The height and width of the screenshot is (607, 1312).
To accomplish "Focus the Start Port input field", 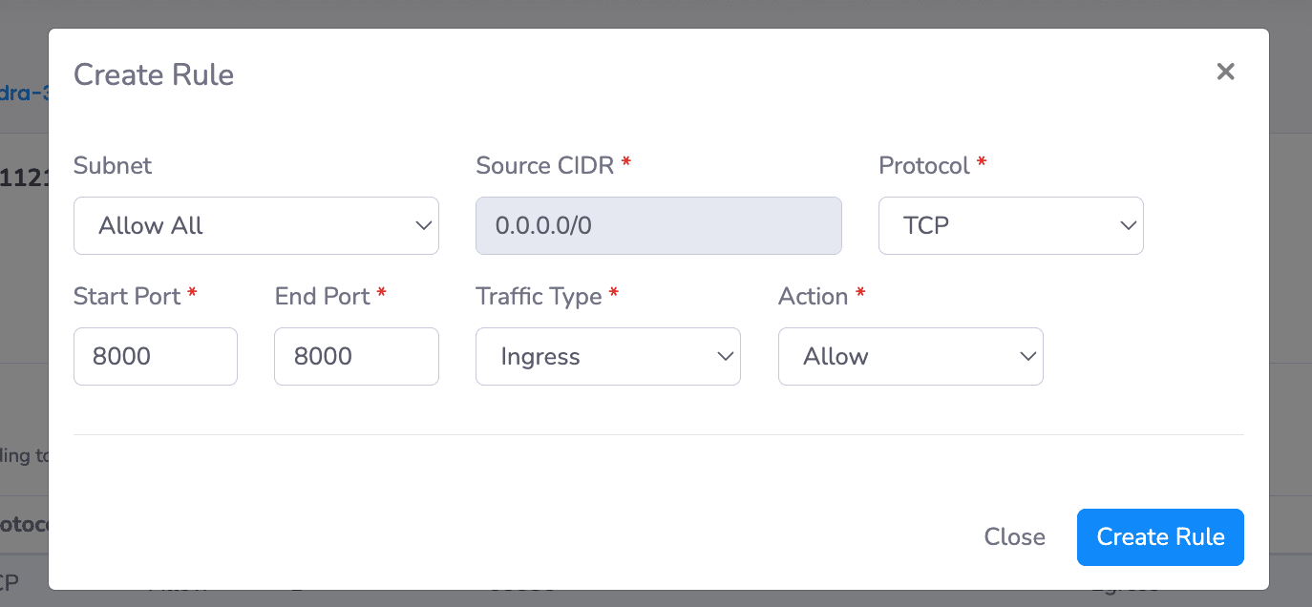I will click(155, 357).
